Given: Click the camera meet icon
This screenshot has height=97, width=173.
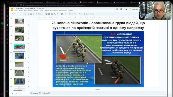Looking at the screenshot, I should coord(126,9).
